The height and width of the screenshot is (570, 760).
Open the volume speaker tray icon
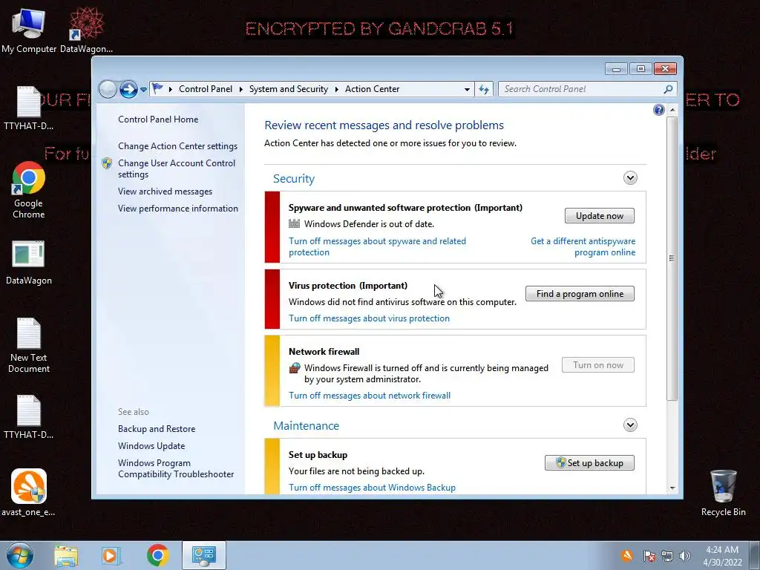[685, 556]
